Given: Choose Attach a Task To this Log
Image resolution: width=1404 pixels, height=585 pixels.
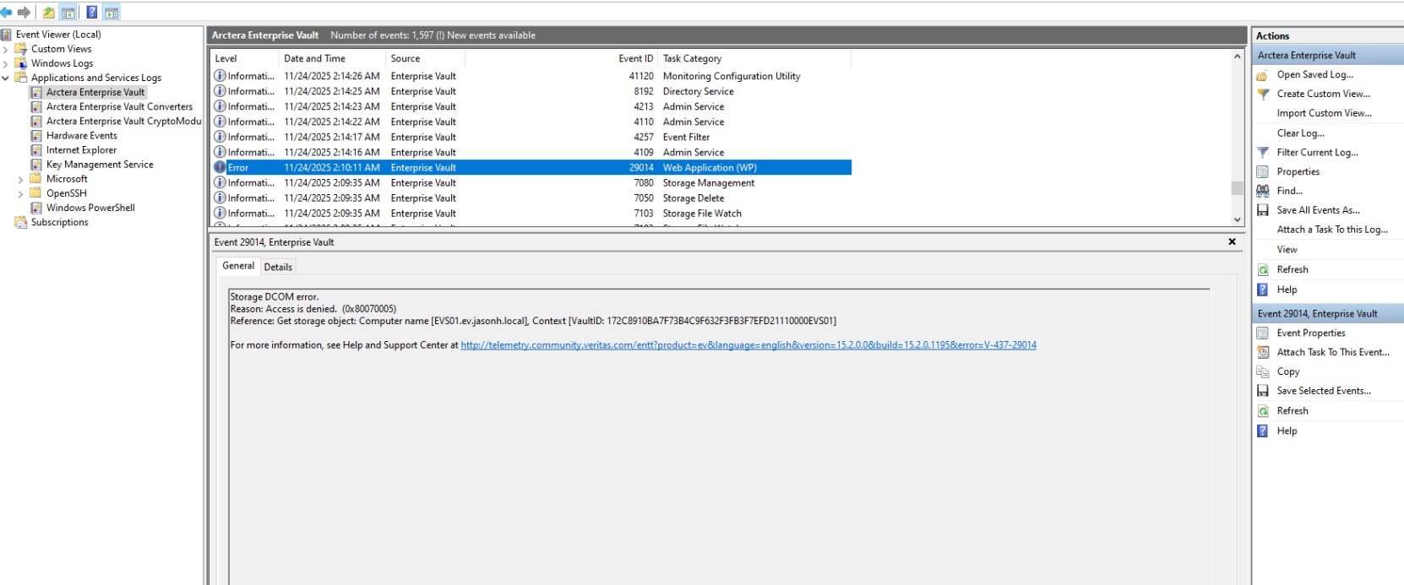Looking at the screenshot, I should (1332, 230).
